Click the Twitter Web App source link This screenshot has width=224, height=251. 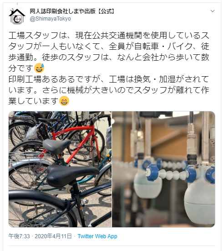(97, 236)
